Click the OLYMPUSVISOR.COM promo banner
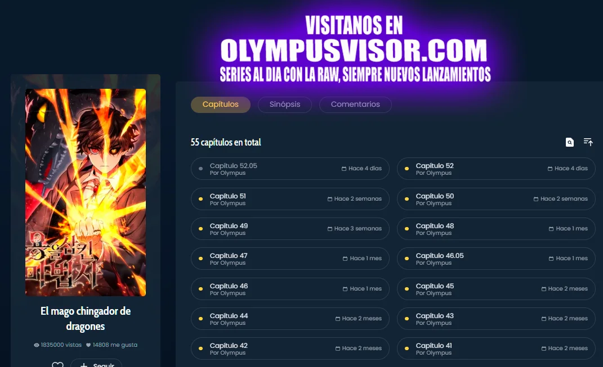 (x=355, y=49)
